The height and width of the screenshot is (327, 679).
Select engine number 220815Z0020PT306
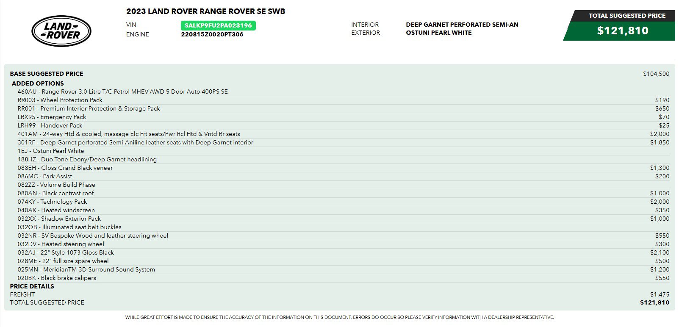click(x=212, y=34)
